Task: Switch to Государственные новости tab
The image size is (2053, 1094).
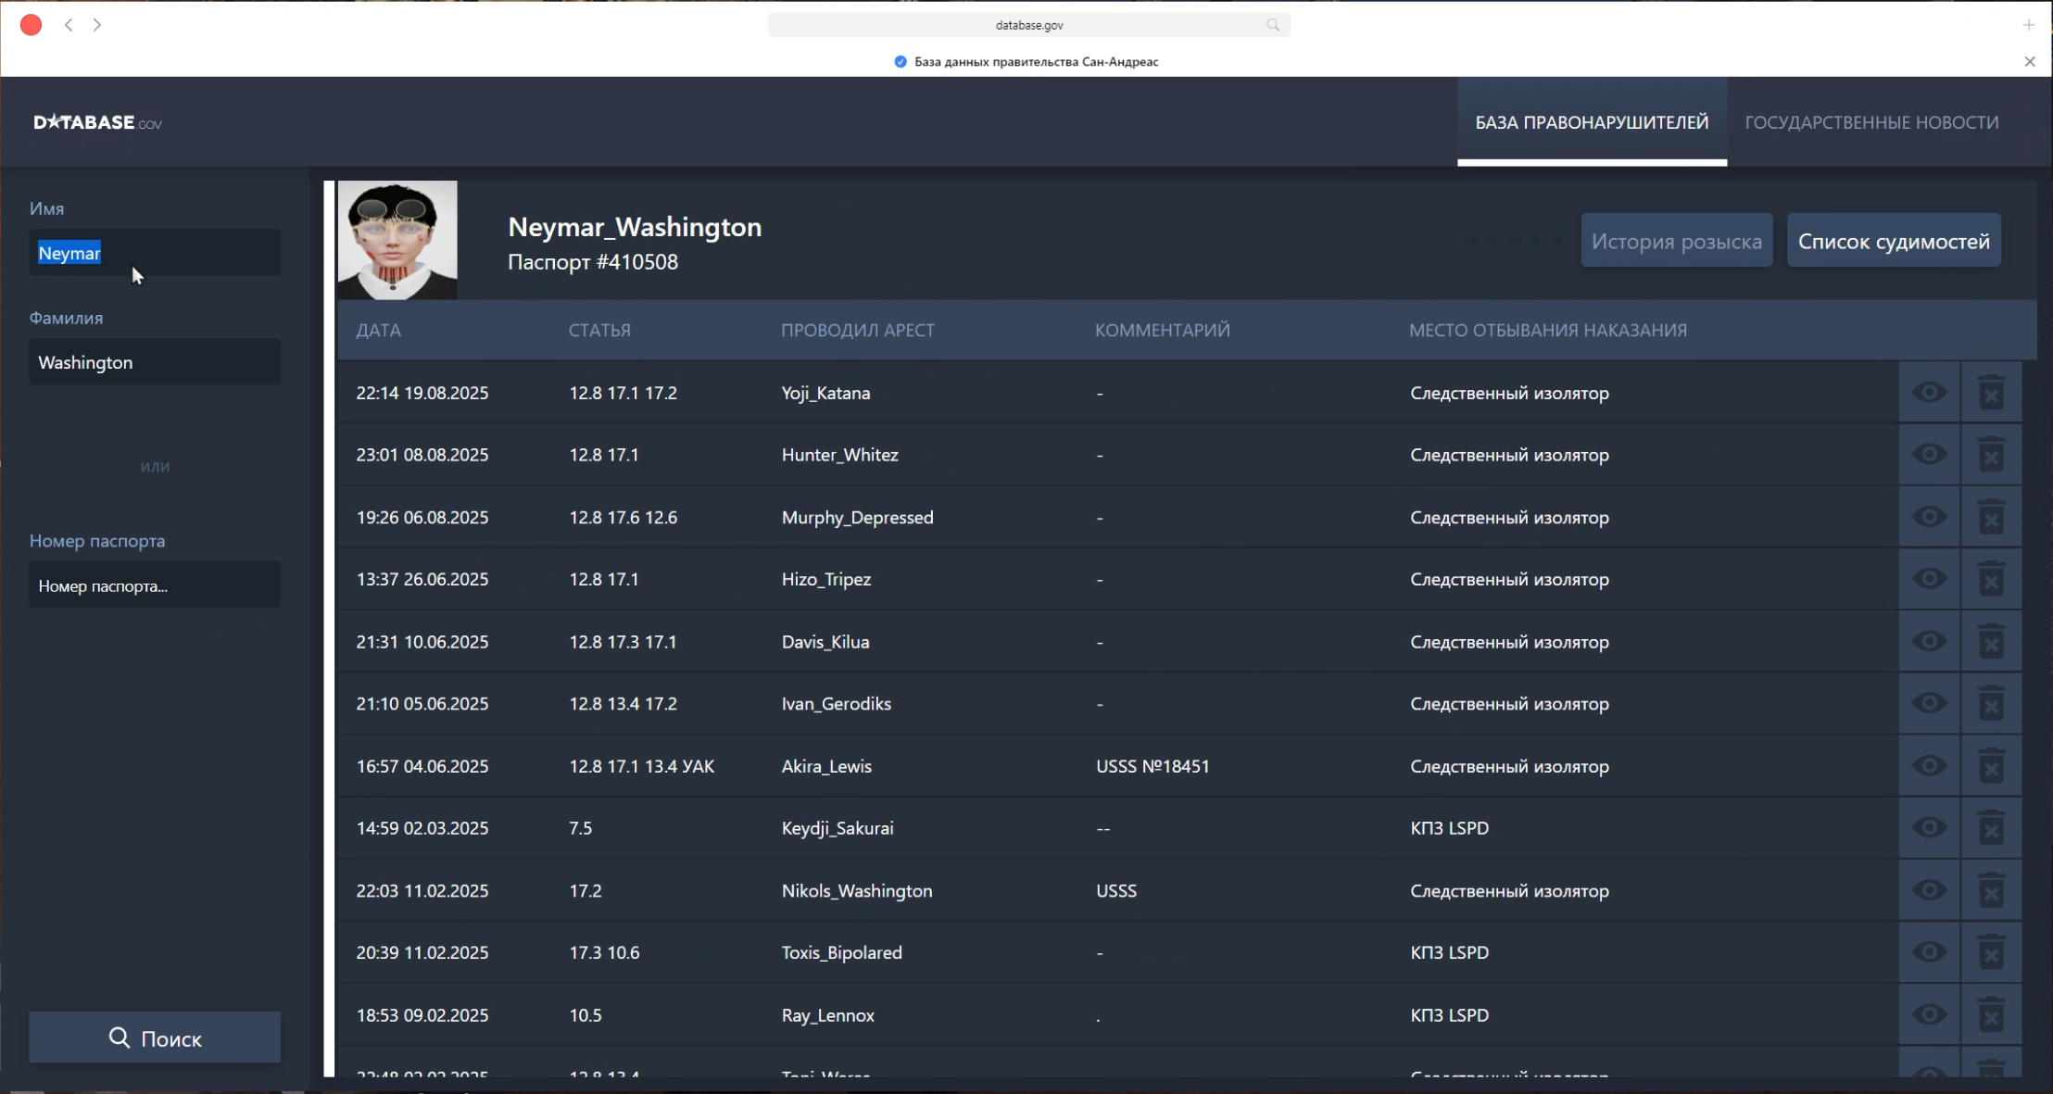Action: click(1871, 122)
